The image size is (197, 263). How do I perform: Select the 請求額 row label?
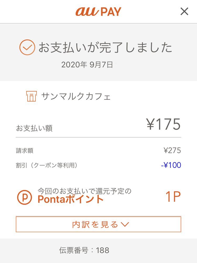(x=24, y=151)
